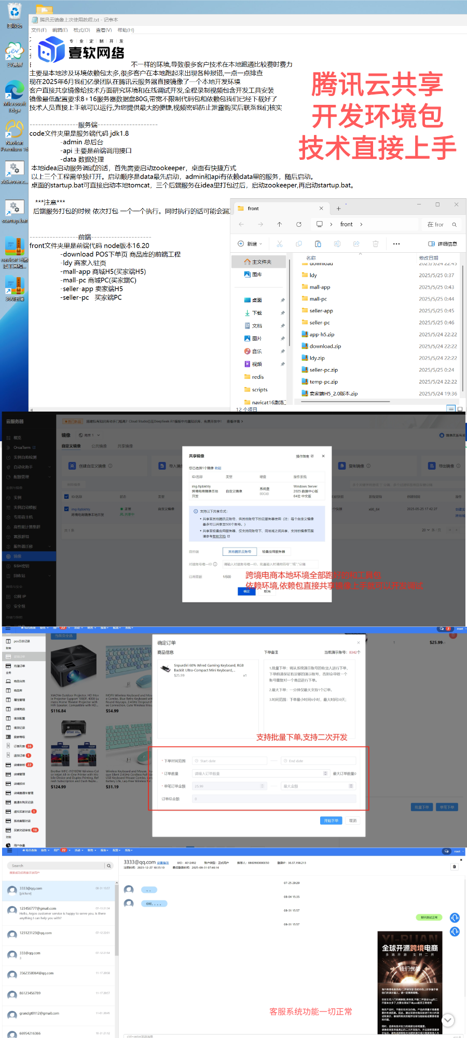Switch to the 公共镜像 tab

99,446
